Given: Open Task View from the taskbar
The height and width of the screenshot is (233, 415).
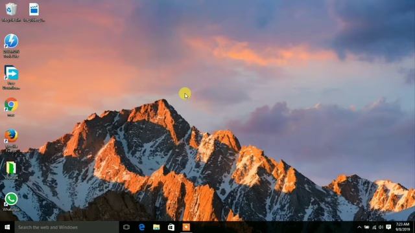Looking at the screenshot, I should (126, 227).
